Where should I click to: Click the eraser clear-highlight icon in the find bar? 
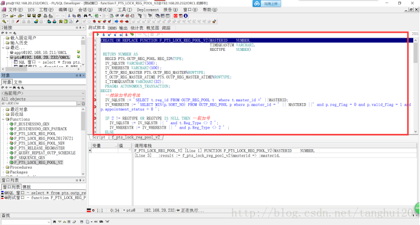(x=74, y=222)
